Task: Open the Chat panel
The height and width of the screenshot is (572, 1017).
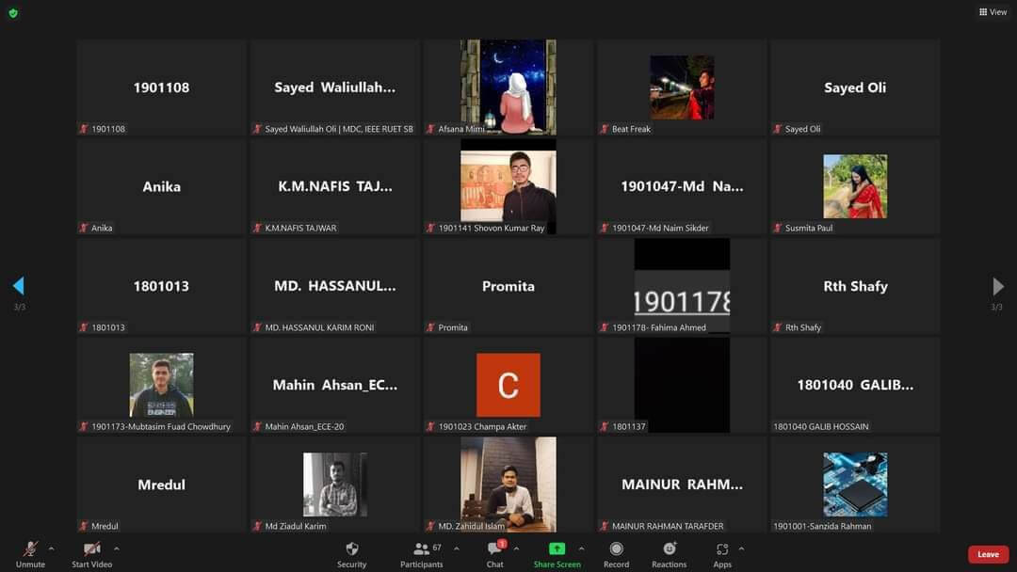Action: (494, 553)
